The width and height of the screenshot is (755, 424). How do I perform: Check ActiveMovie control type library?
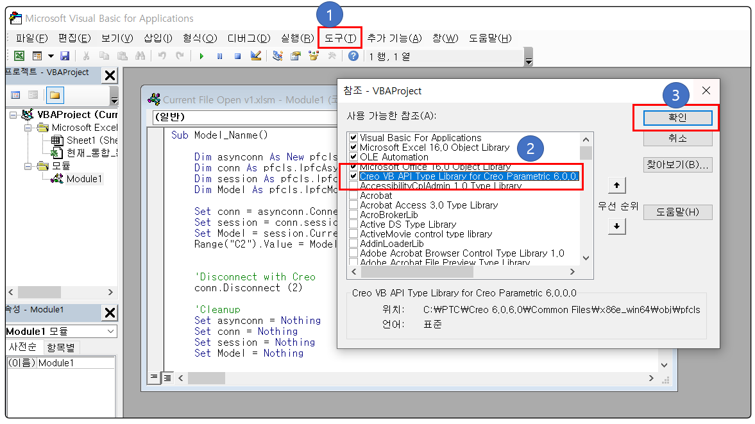click(x=353, y=234)
